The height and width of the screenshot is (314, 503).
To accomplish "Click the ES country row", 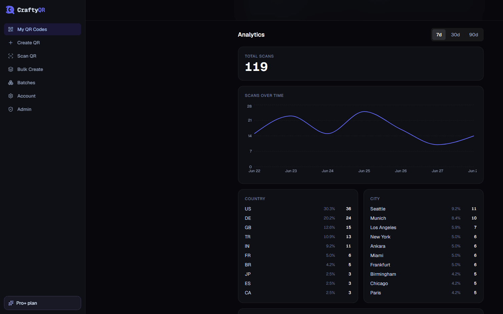I will [x=298, y=283].
